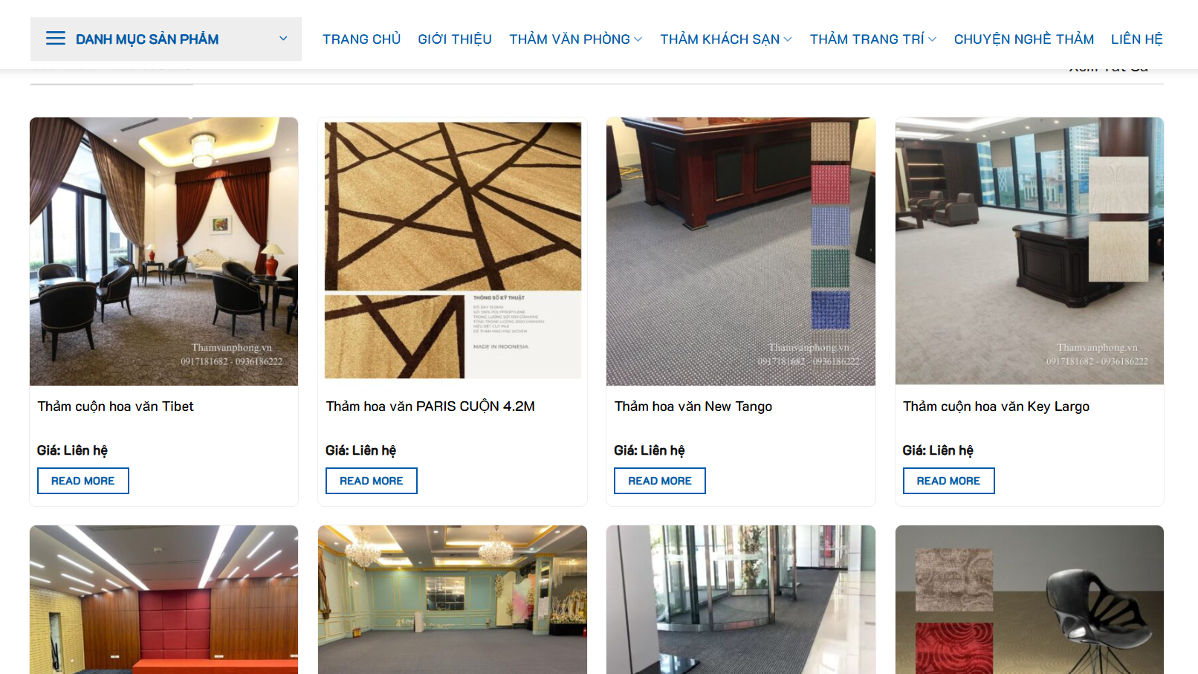
Task: Follow the Thảm cuộn hoa văn Key Largo title link
Action: point(996,406)
